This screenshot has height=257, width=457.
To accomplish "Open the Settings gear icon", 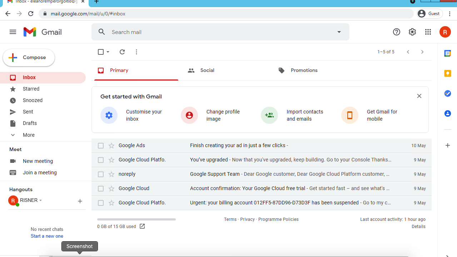I will pyautogui.click(x=412, y=32).
